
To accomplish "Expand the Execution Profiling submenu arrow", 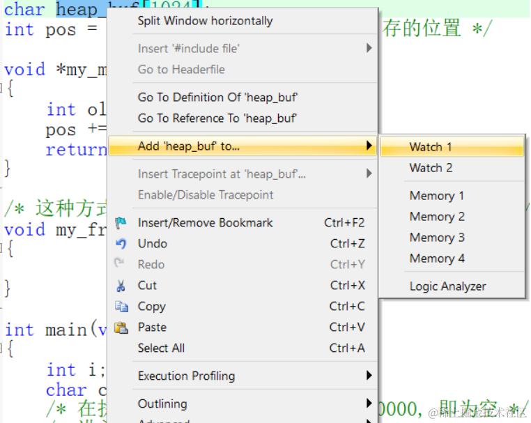I will tap(369, 375).
